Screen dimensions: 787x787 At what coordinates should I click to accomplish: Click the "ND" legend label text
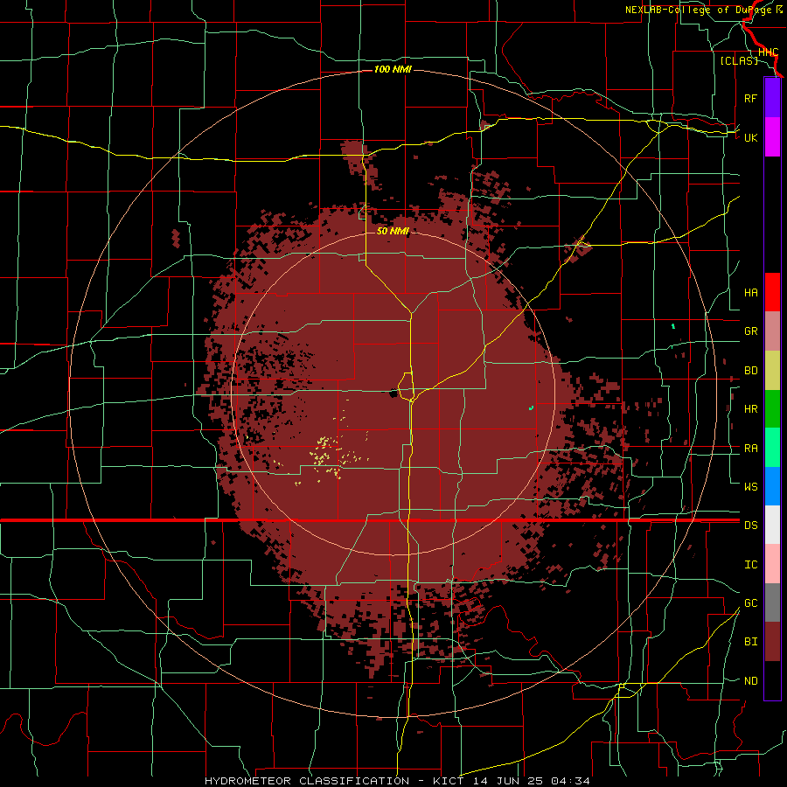pos(751,680)
